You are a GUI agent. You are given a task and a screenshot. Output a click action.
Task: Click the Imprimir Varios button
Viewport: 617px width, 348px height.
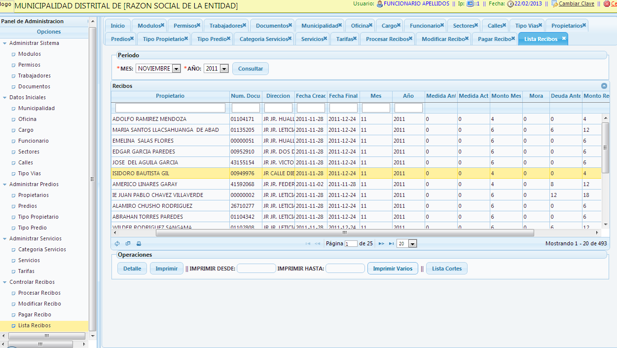(393, 269)
